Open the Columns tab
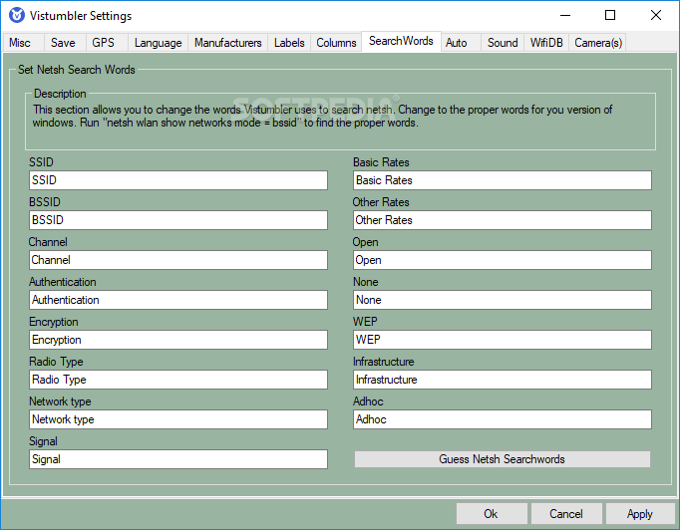 tap(336, 43)
